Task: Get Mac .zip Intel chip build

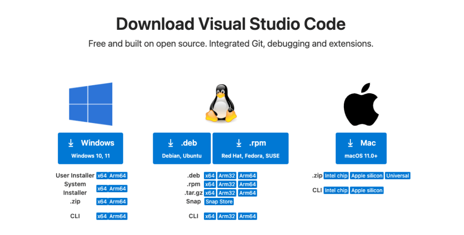Action: 336,176
